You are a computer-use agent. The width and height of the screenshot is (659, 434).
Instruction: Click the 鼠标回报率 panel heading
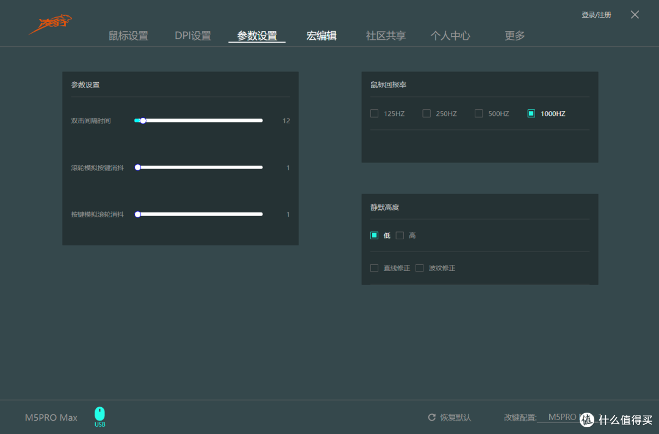click(x=388, y=84)
